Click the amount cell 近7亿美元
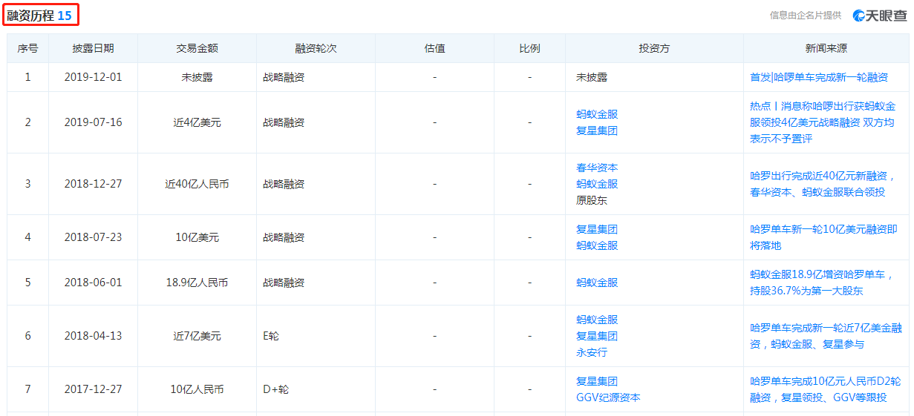 pos(197,336)
